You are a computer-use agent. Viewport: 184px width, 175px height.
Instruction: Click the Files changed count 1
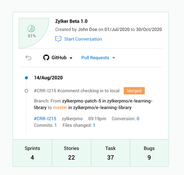click(x=94, y=125)
